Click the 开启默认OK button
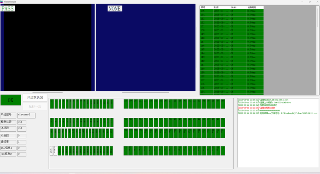 pos(35,97)
